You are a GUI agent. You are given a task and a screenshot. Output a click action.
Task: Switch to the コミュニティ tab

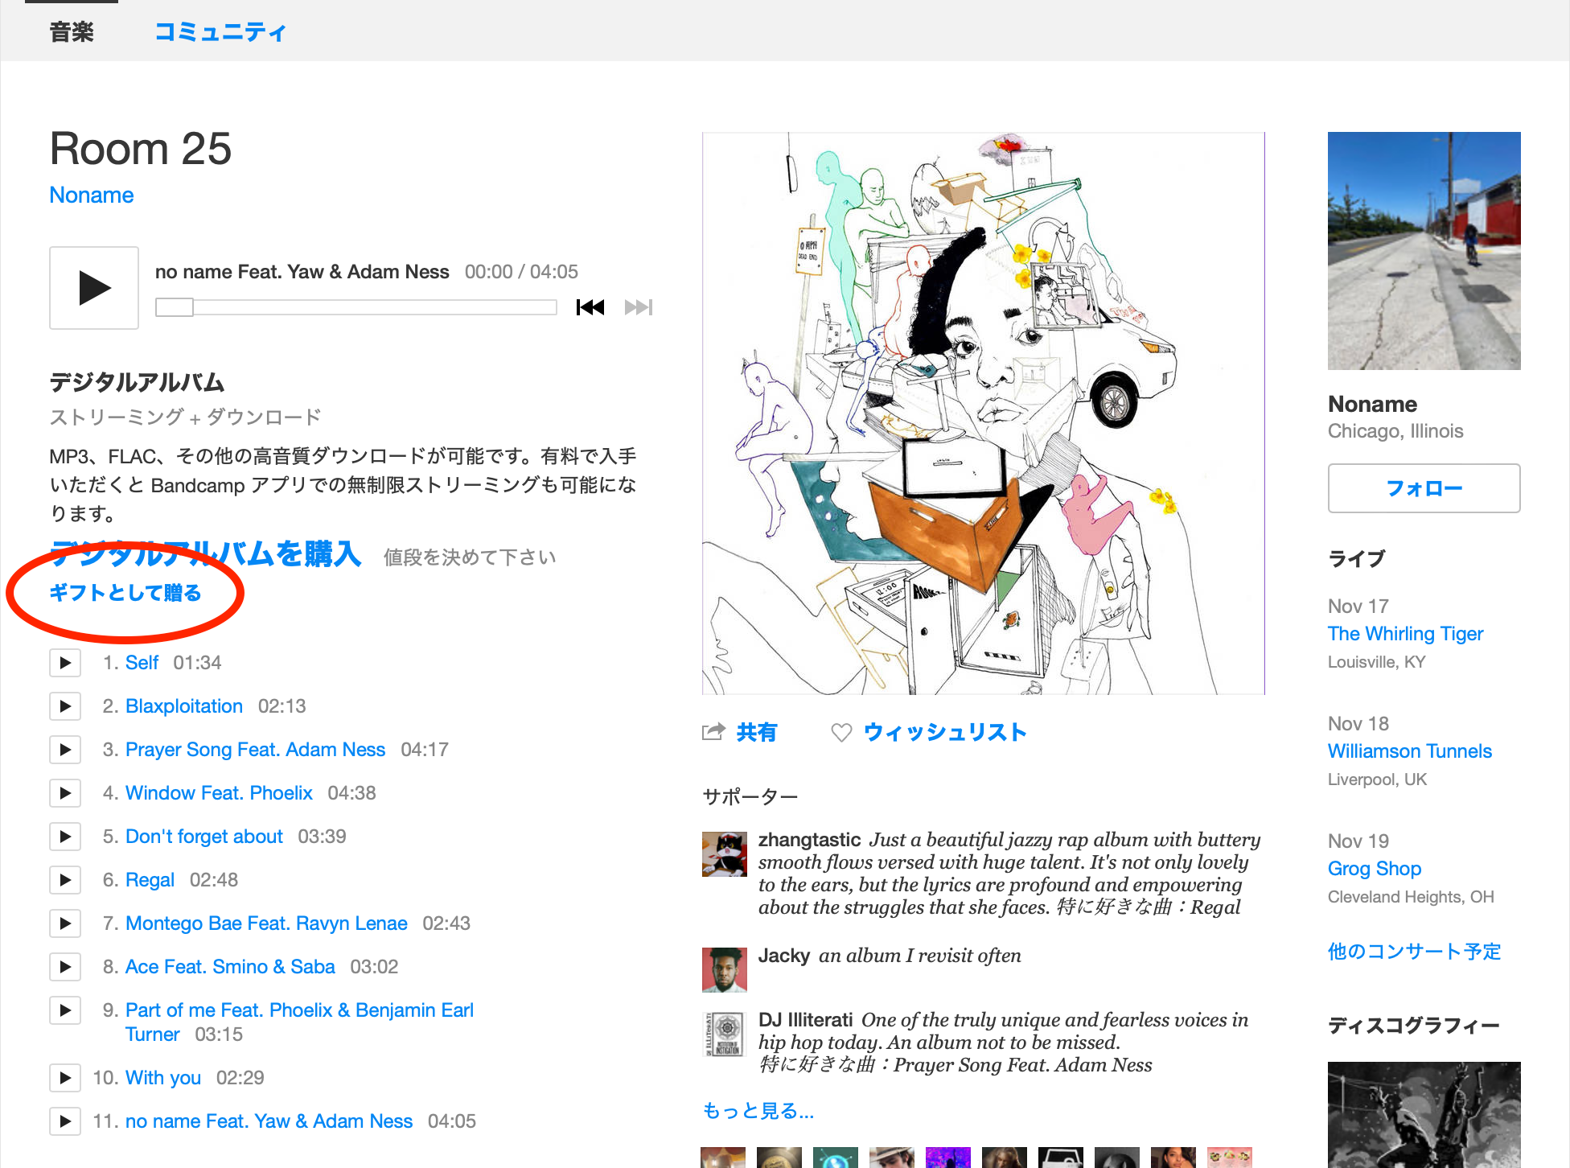click(220, 32)
